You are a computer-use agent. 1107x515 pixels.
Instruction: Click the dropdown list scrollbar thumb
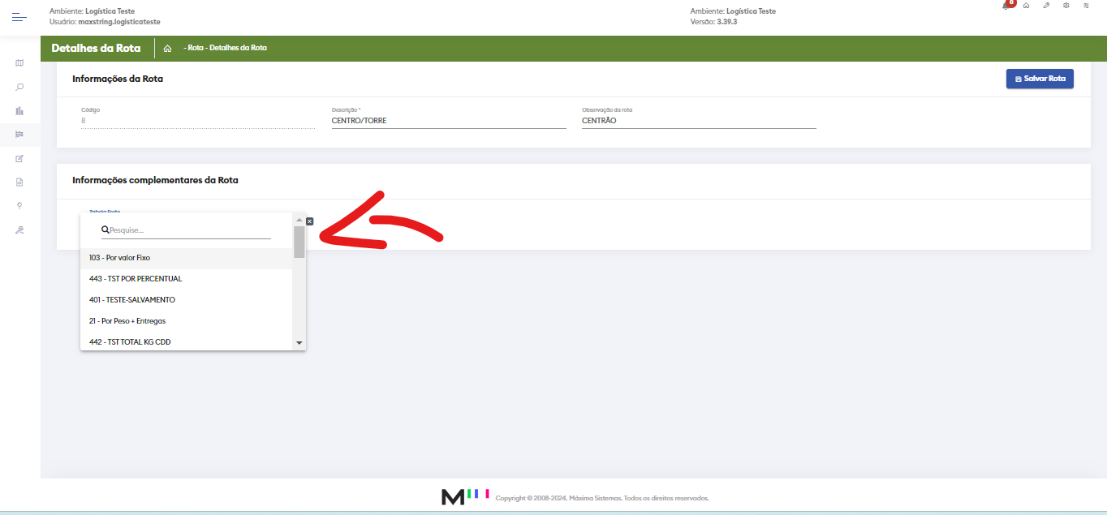tap(299, 242)
